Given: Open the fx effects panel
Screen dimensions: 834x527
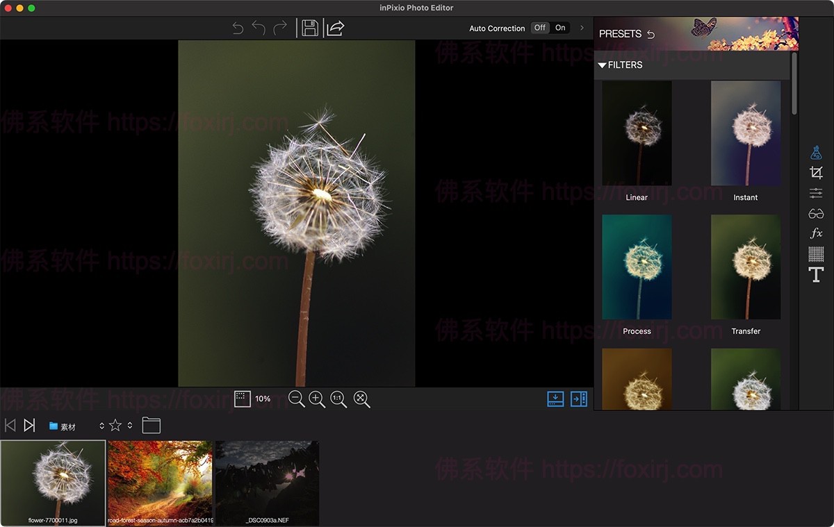Looking at the screenshot, I should coord(816,233).
